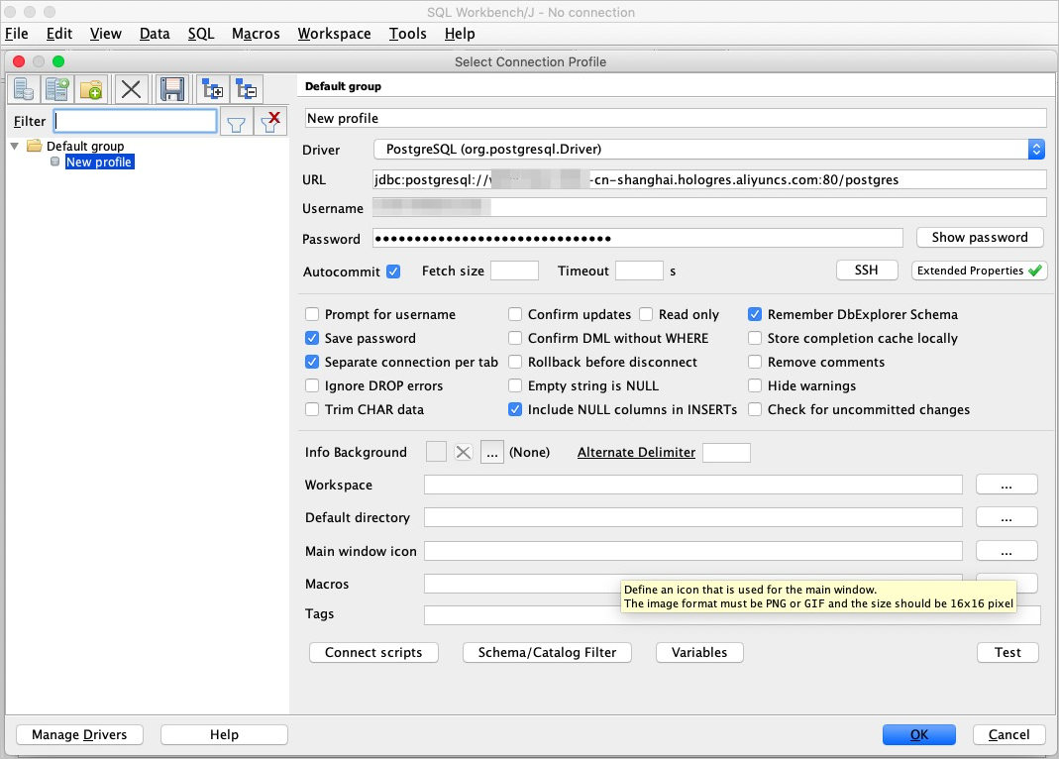
Task: Select the Default group folder
Action: click(x=85, y=146)
